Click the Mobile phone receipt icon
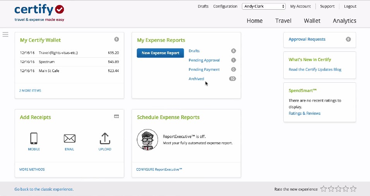This screenshot has height=196, width=370. [x=34, y=138]
